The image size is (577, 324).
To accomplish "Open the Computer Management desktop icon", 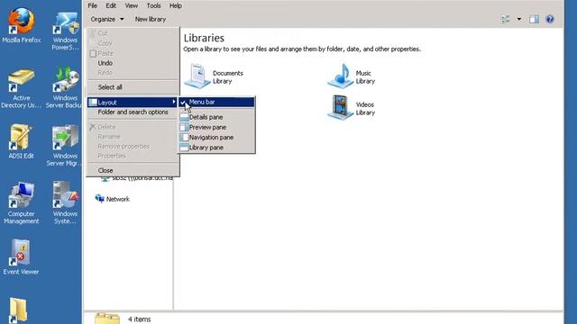I will coord(21,202).
